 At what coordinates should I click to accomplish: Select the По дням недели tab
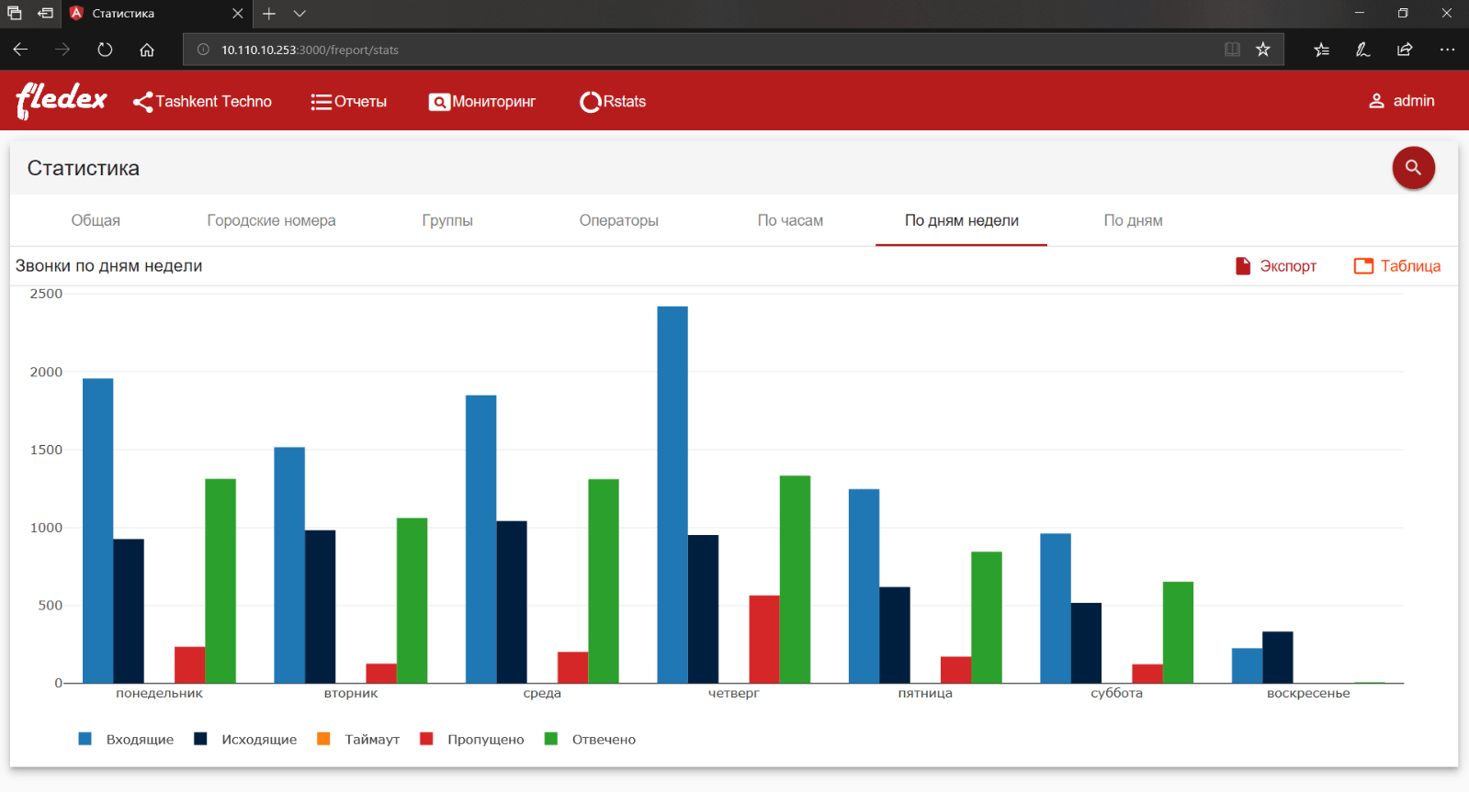[x=961, y=220]
